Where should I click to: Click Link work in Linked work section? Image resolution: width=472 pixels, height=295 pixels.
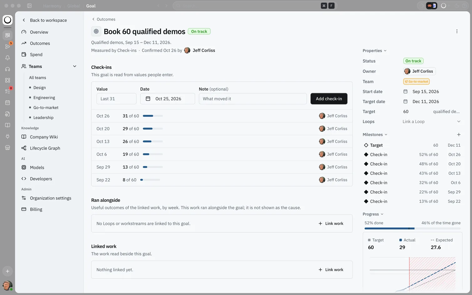331,270
